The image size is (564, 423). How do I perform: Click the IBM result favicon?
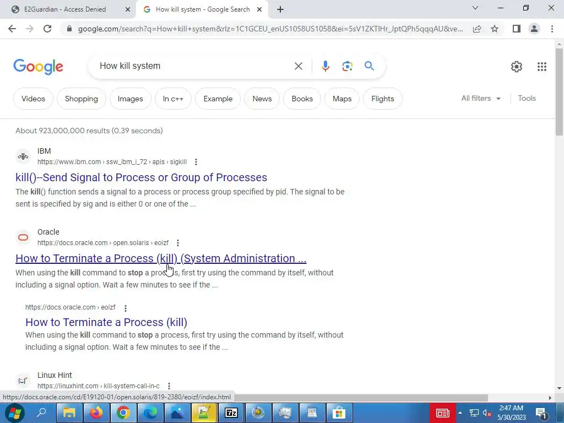point(23,156)
